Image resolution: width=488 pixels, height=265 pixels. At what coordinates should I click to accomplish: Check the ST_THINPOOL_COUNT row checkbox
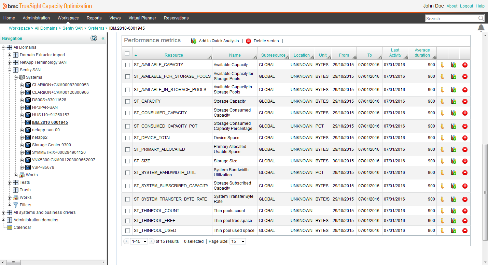tap(127, 211)
